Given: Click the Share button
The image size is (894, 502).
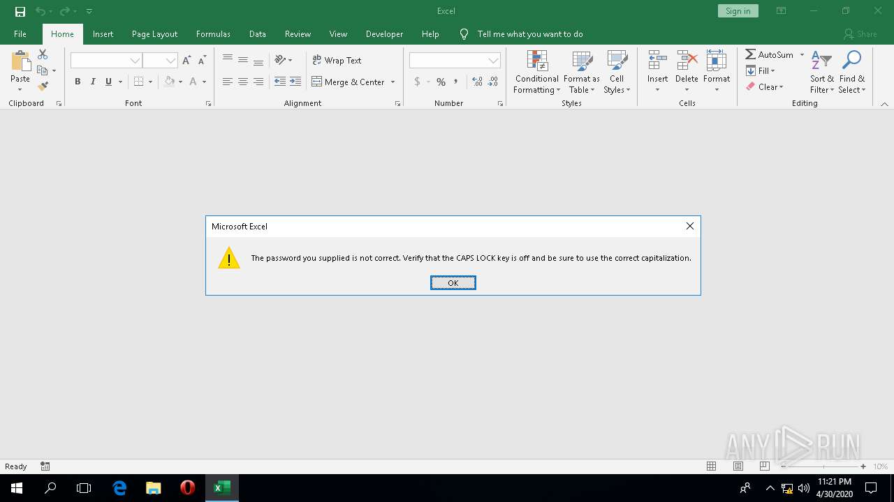Looking at the screenshot, I should pyautogui.click(x=860, y=33).
